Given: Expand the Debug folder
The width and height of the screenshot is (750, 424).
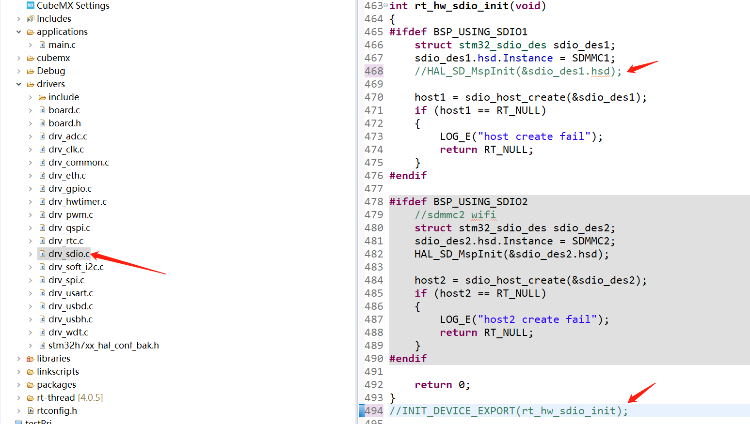Looking at the screenshot, I should pyautogui.click(x=19, y=71).
